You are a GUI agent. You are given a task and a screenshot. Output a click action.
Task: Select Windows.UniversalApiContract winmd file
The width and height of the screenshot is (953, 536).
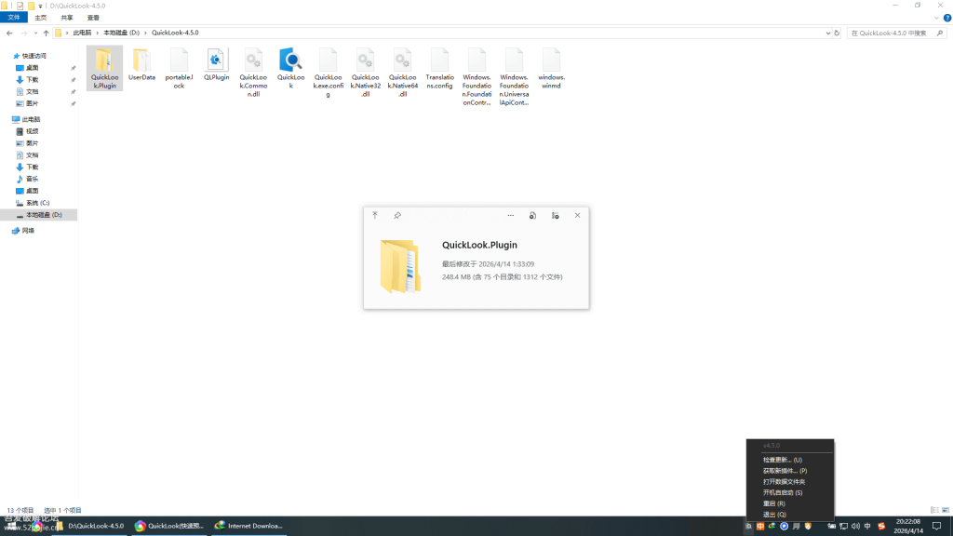click(x=514, y=77)
